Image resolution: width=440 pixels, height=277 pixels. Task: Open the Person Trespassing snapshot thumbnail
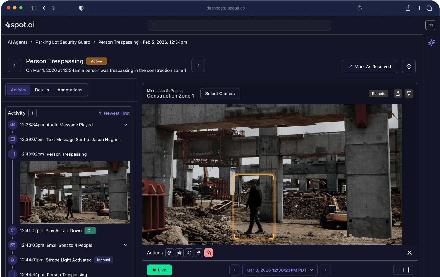[75, 192]
